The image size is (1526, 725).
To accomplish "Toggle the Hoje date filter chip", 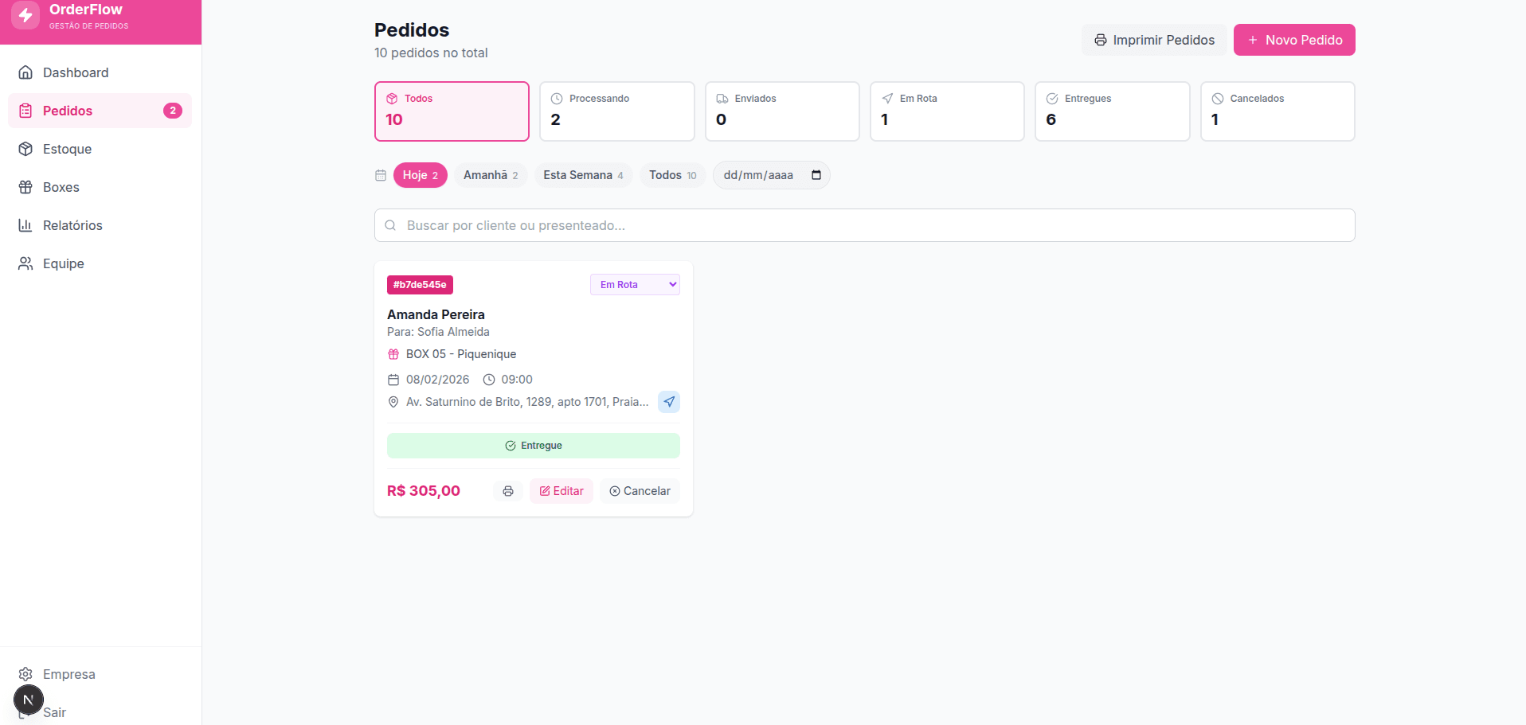I will [420, 175].
